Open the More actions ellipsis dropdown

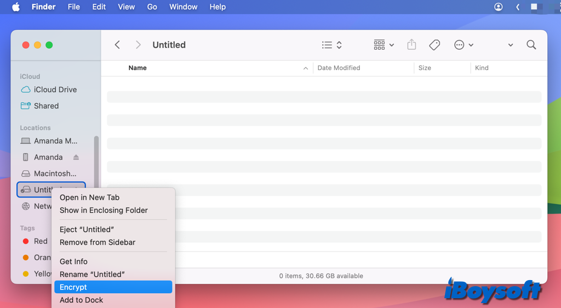coord(463,45)
